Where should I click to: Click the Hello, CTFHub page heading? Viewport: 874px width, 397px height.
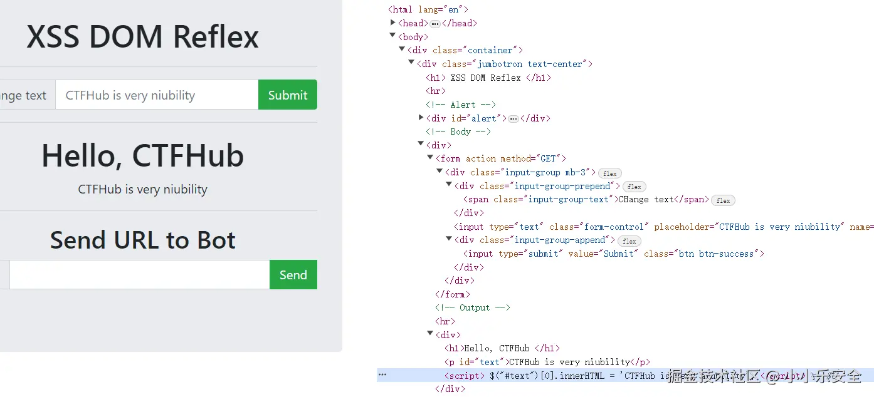tap(142, 155)
